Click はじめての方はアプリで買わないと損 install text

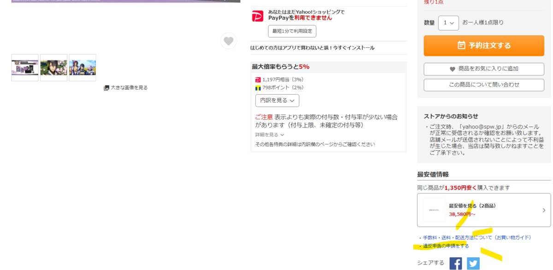pyautogui.click(x=312, y=48)
